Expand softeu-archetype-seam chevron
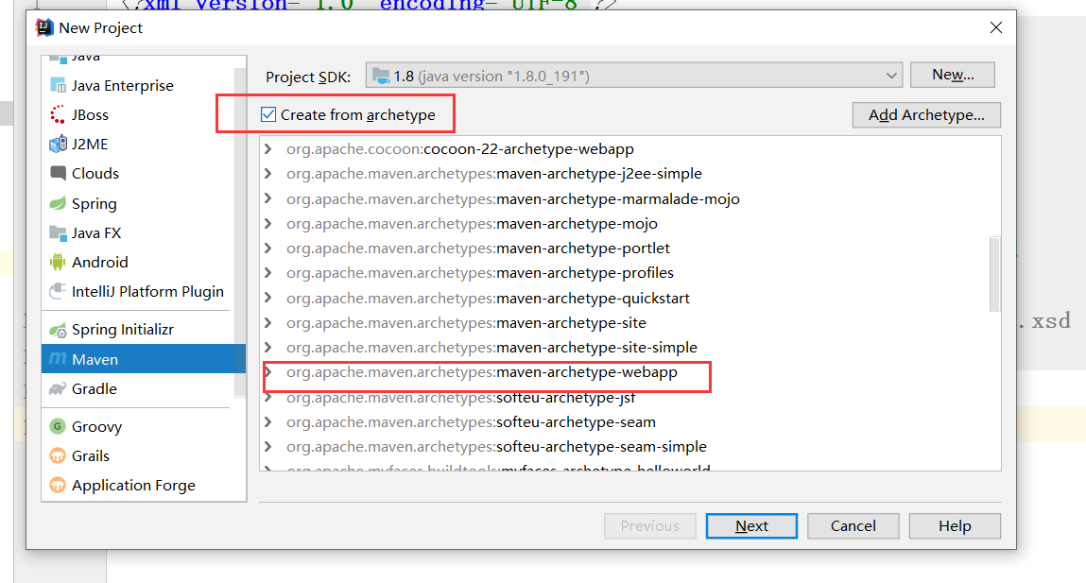1086x583 pixels. [x=268, y=421]
